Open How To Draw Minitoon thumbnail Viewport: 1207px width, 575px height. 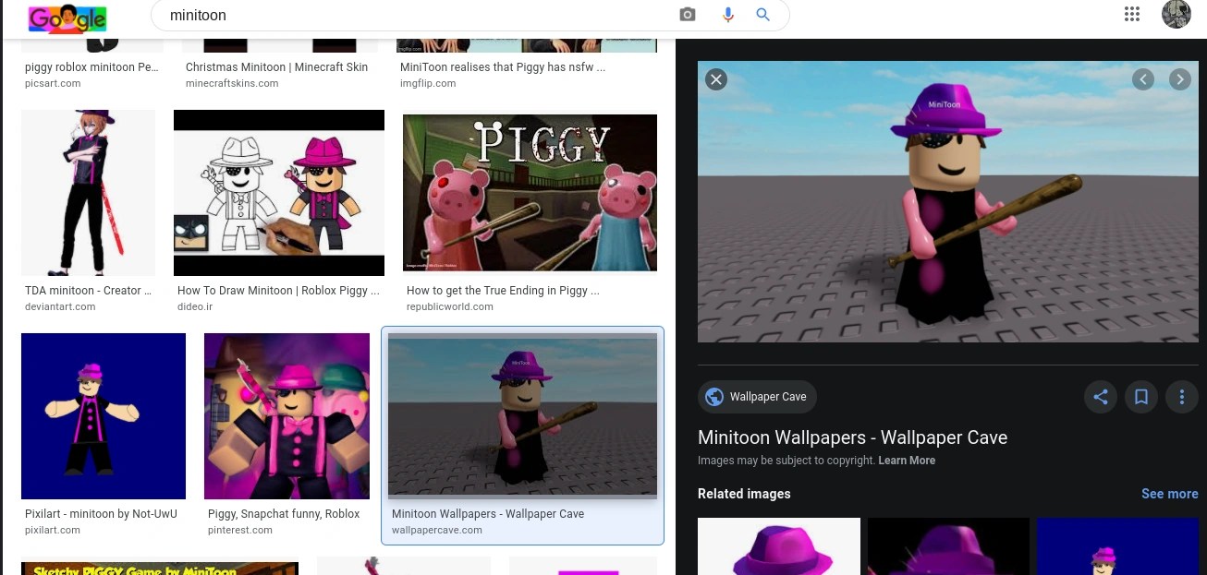click(279, 193)
